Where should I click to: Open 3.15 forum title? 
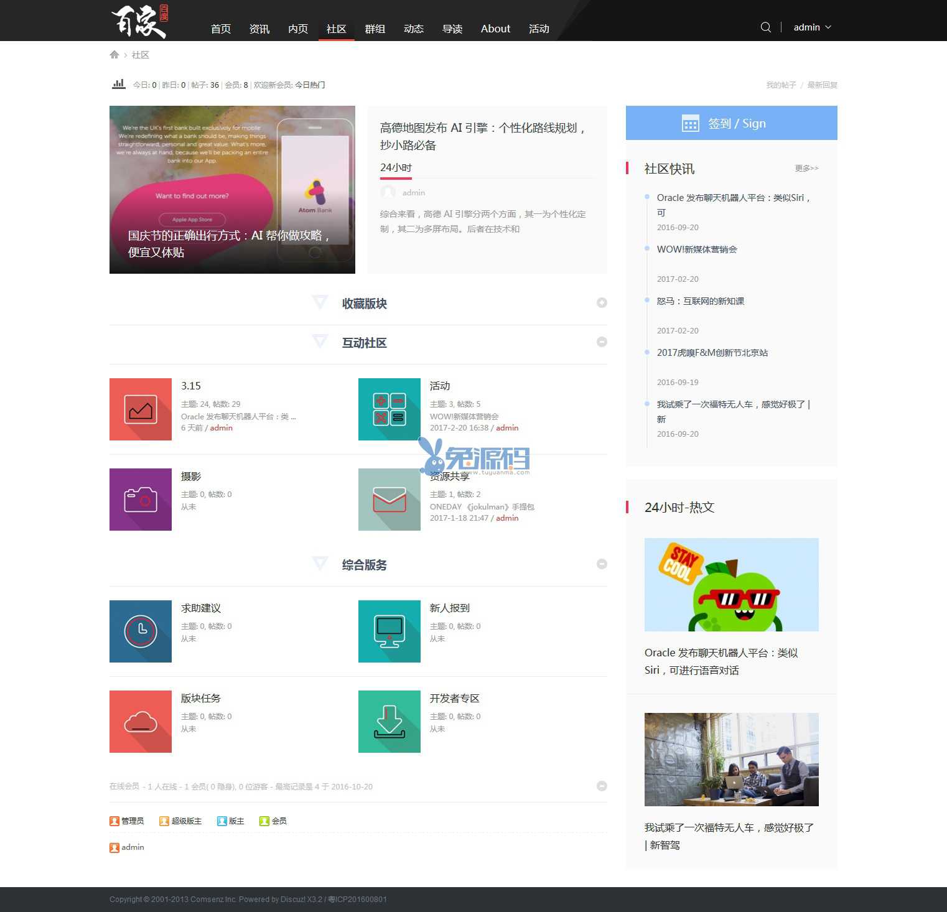(191, 386)
